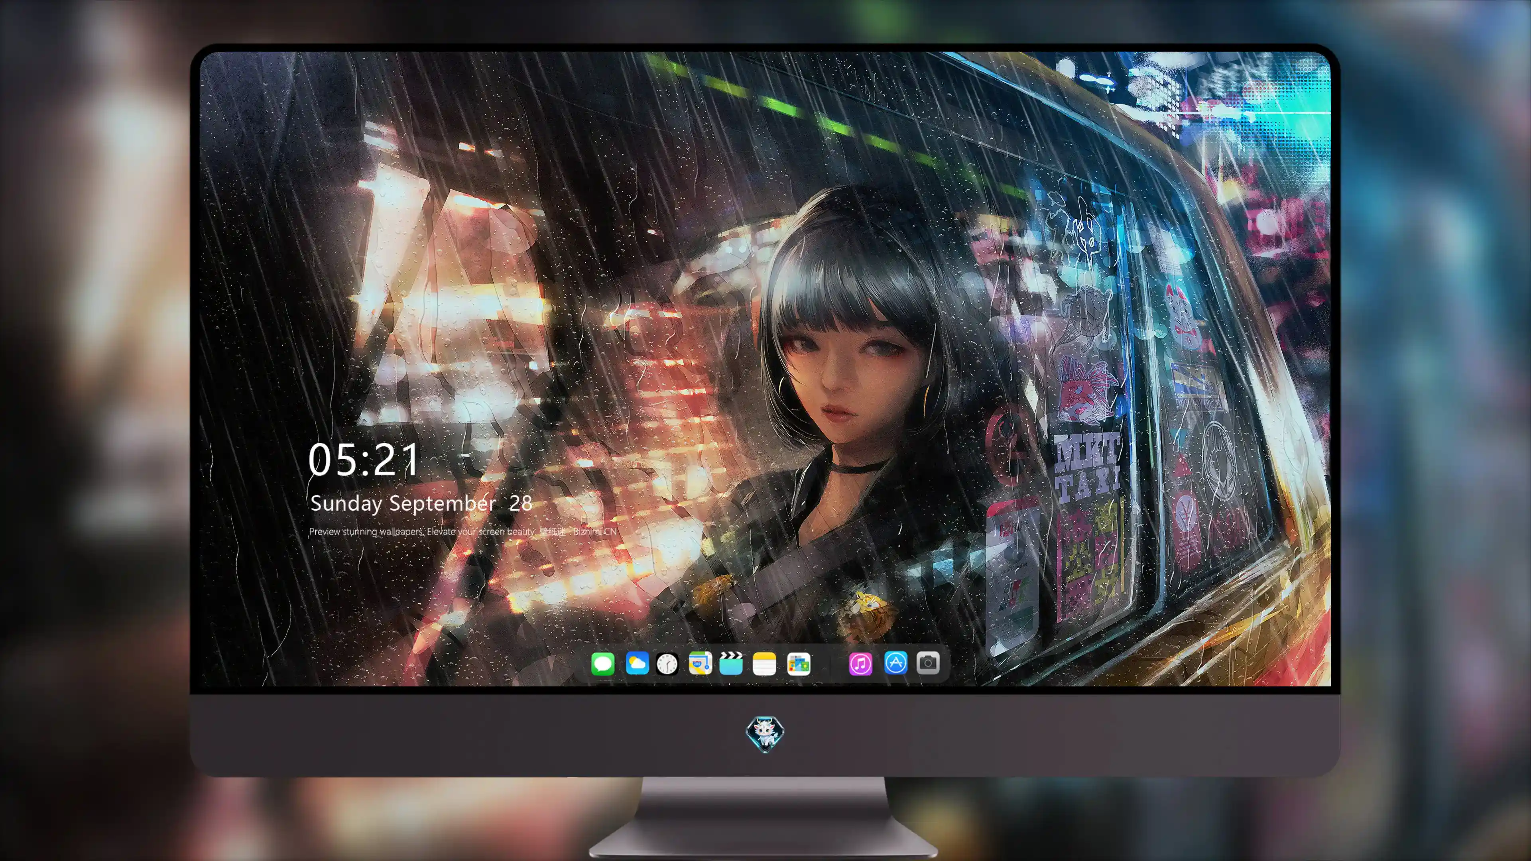
Task: Open the yellow Notes app
Action: point(764,664)
